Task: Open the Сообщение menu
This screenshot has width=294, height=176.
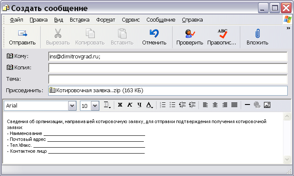Action: click(161, 19)
